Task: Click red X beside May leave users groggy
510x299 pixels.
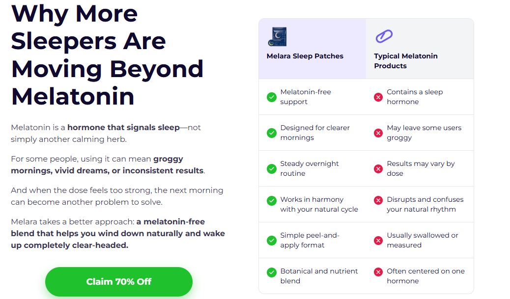Action: coord(378,133)
